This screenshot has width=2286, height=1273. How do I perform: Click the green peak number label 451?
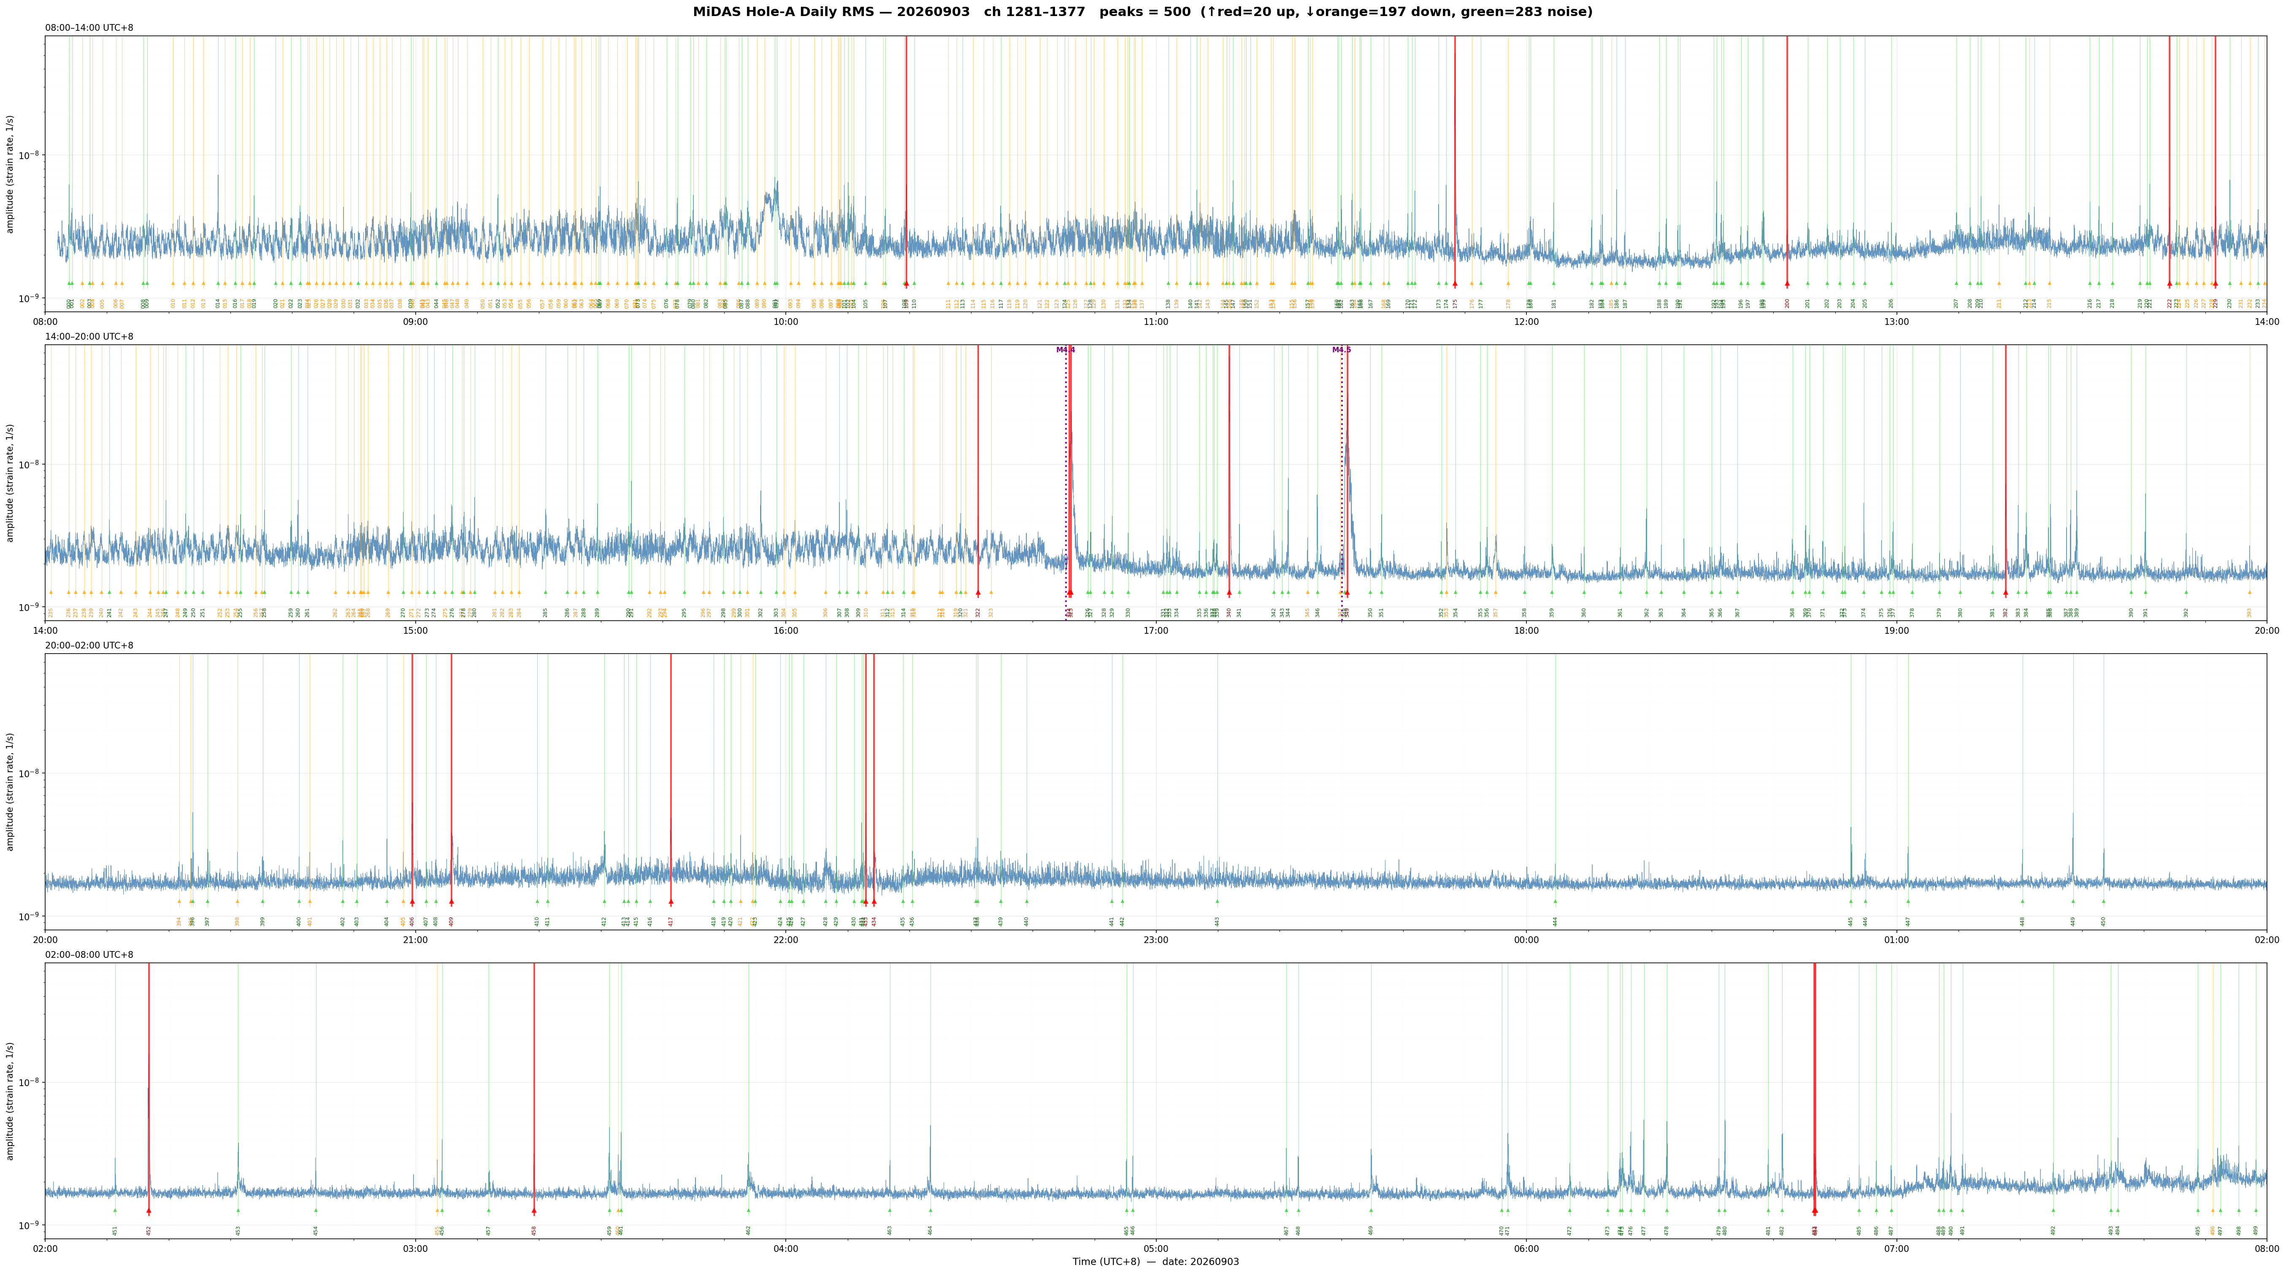coord(115,1230)
